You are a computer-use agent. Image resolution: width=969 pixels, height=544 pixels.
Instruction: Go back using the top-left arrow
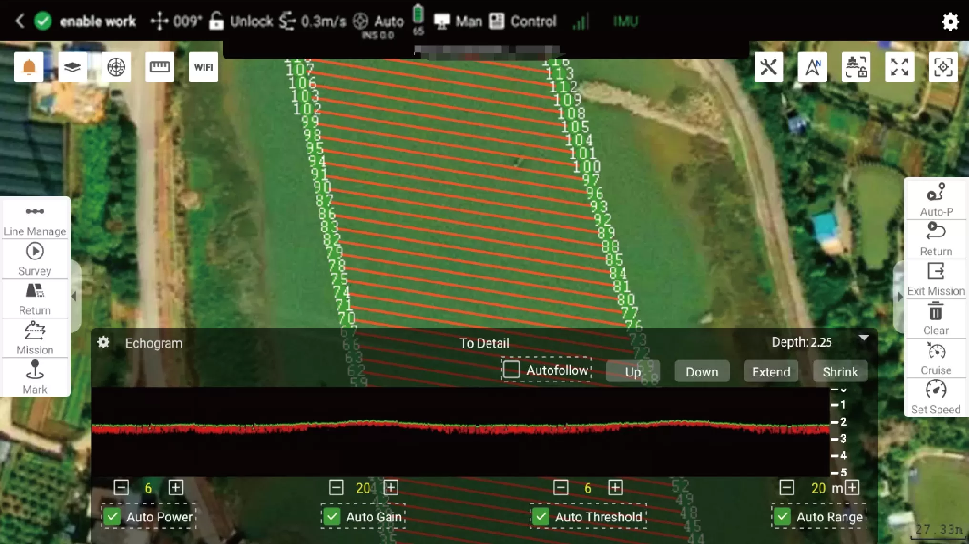pos(20,21)
